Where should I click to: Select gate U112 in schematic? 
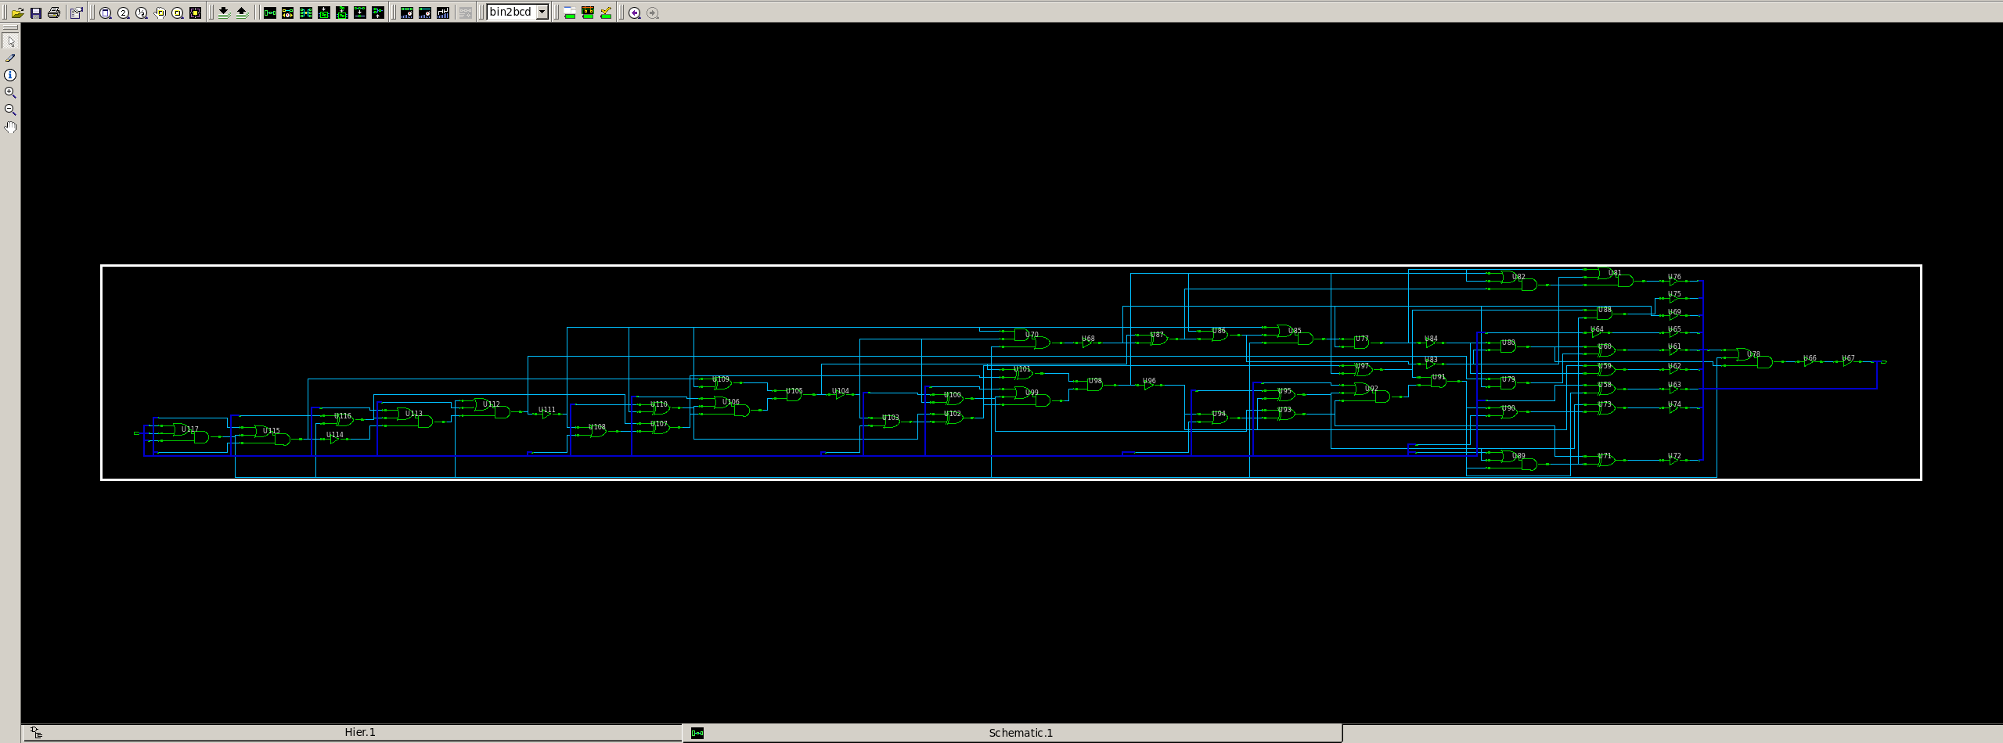(492, 408)
